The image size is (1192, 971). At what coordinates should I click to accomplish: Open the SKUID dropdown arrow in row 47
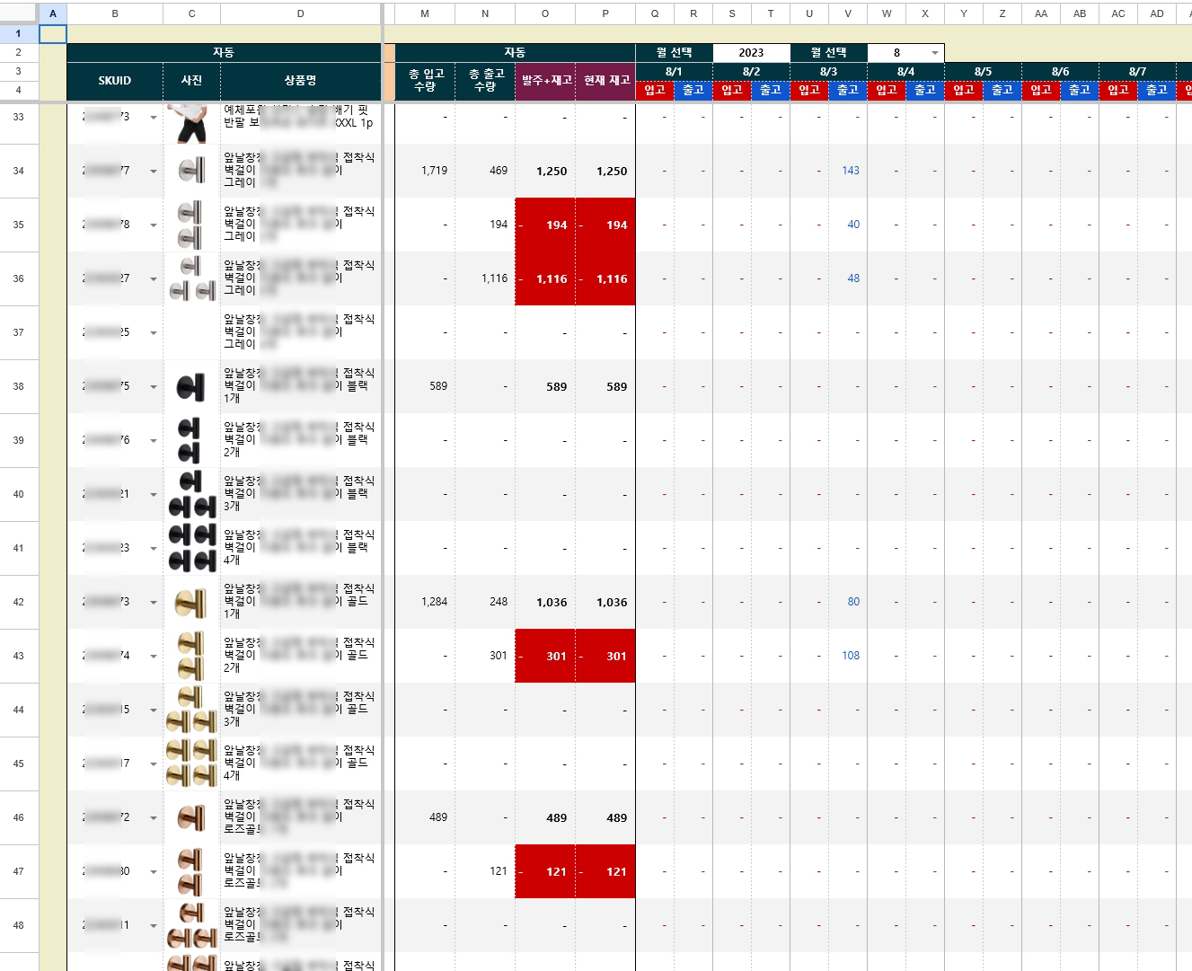click(153, 872)
